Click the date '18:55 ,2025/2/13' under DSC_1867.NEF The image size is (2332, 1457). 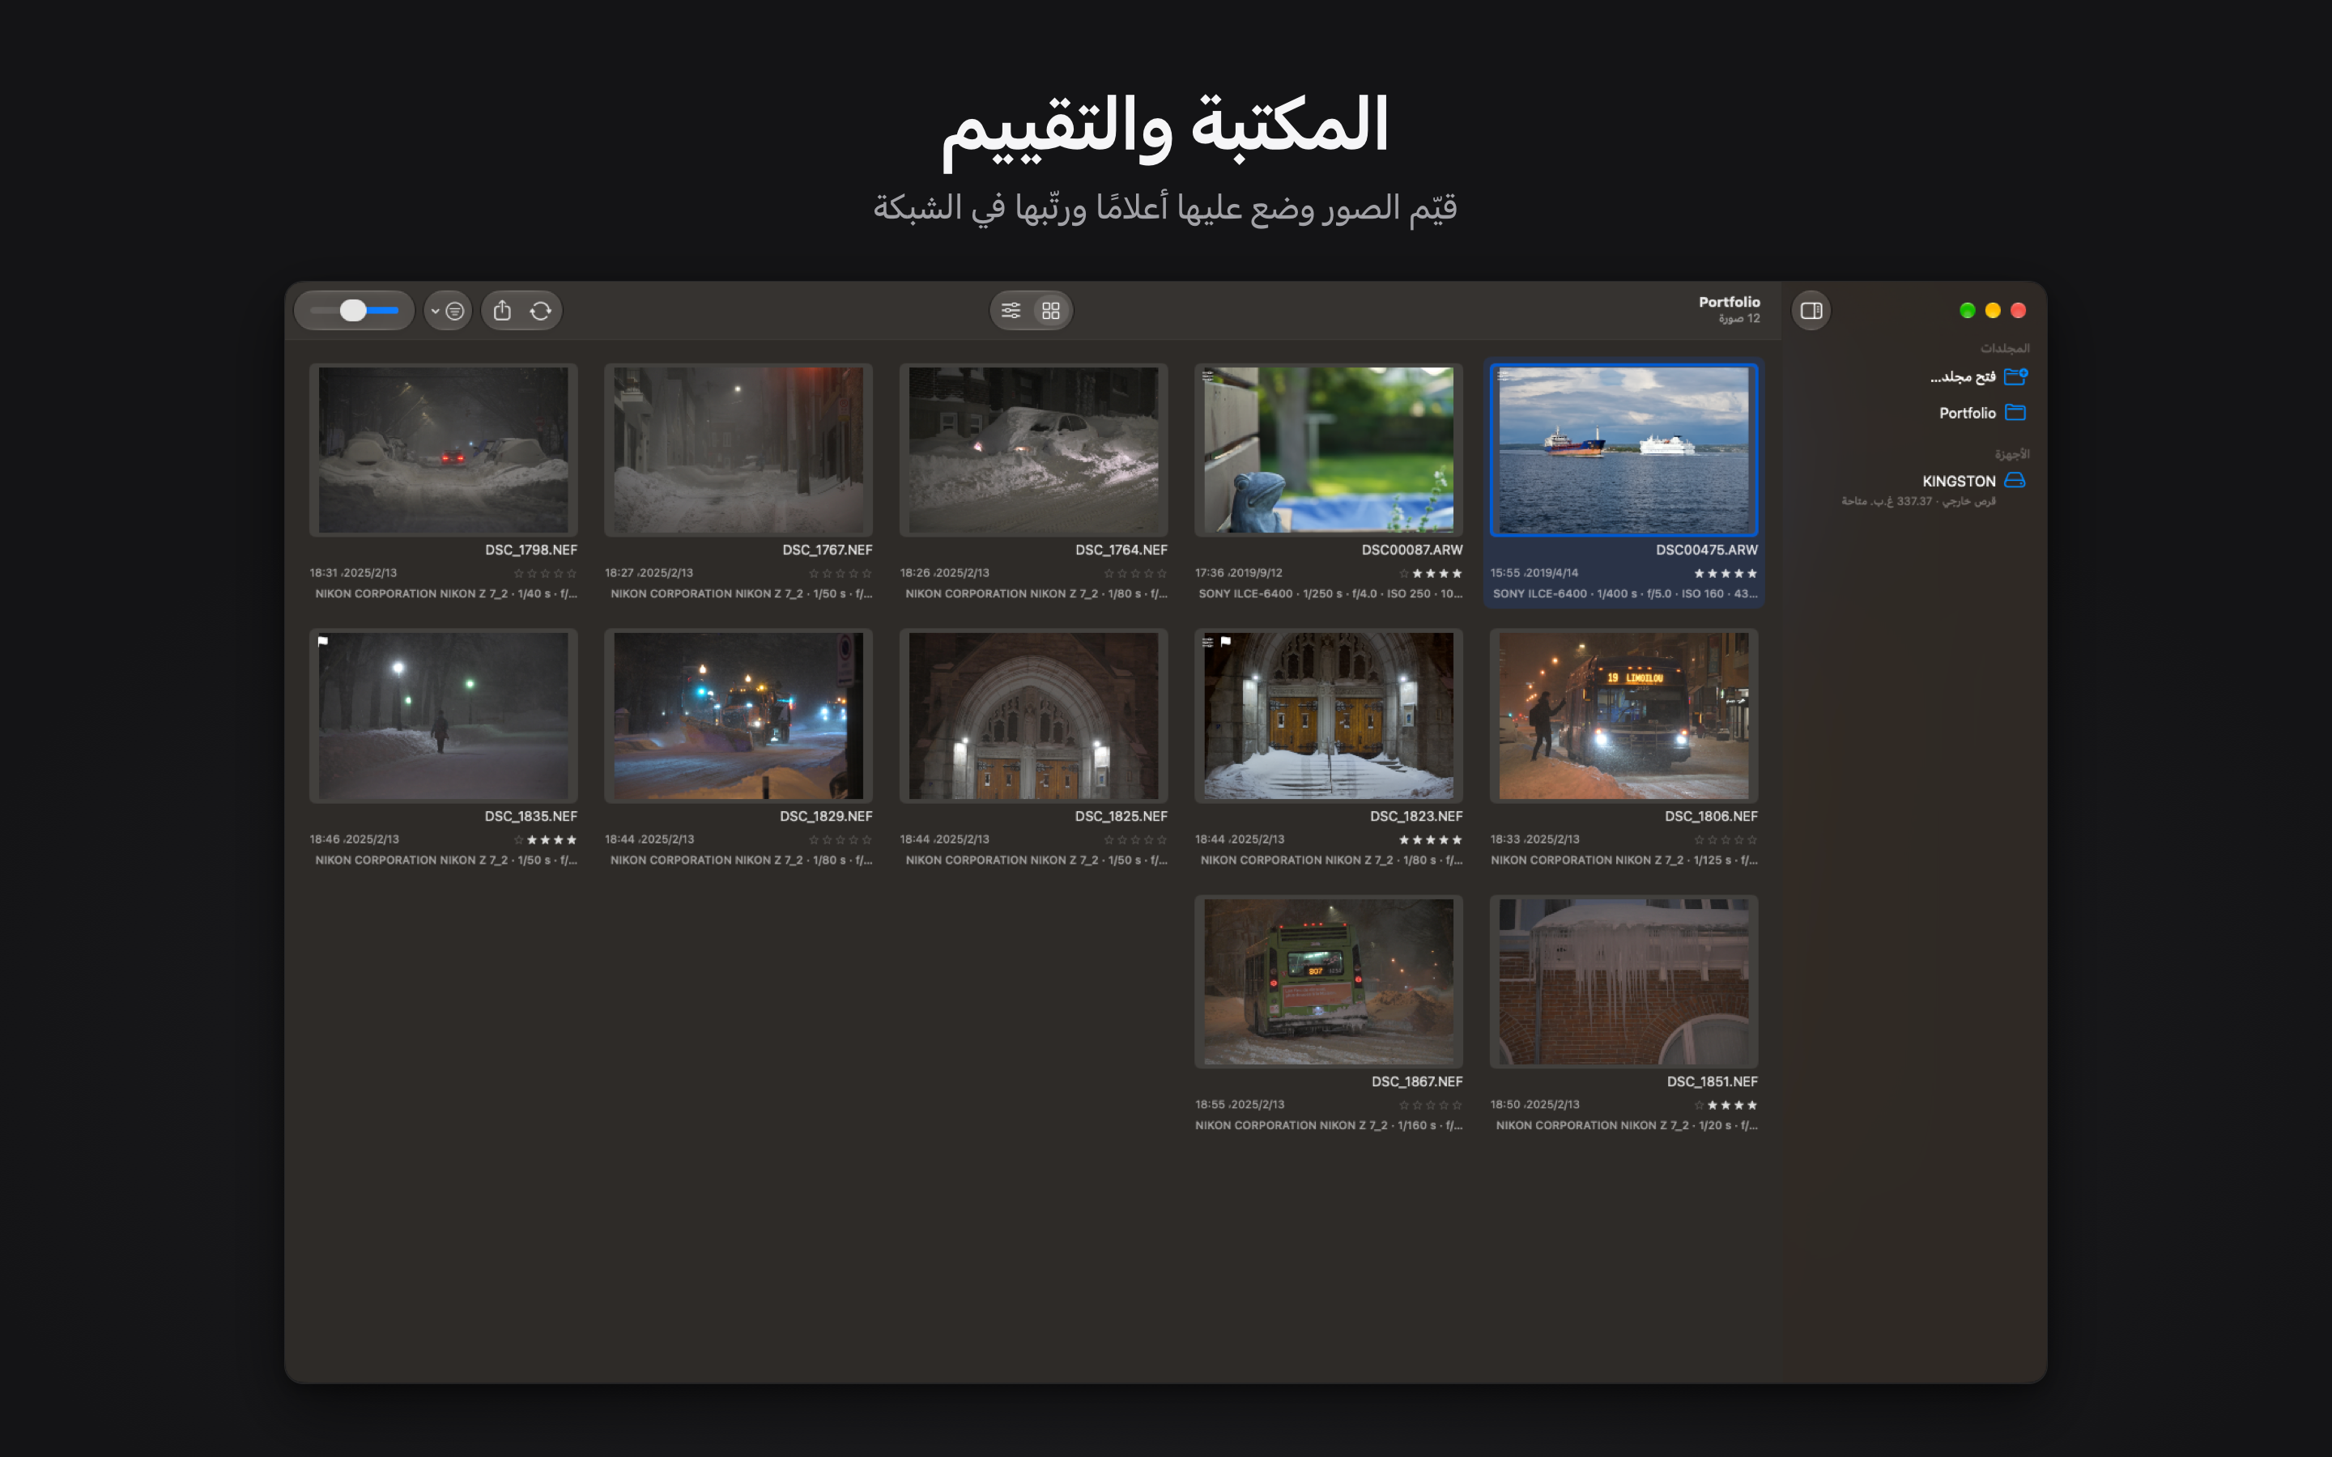coord(1239,1105)
